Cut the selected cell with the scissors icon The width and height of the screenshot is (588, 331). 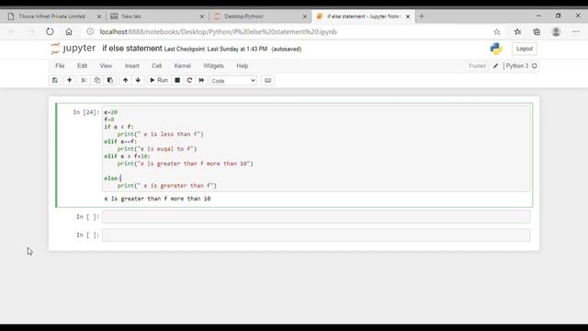(x=84, y=80)
